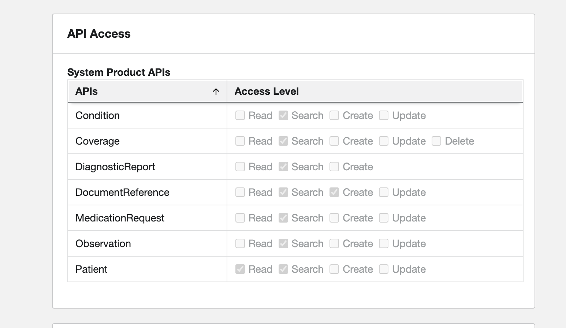Toggle the Condition Read checkbox
The image size is (566, 328).
pos(240,116)
